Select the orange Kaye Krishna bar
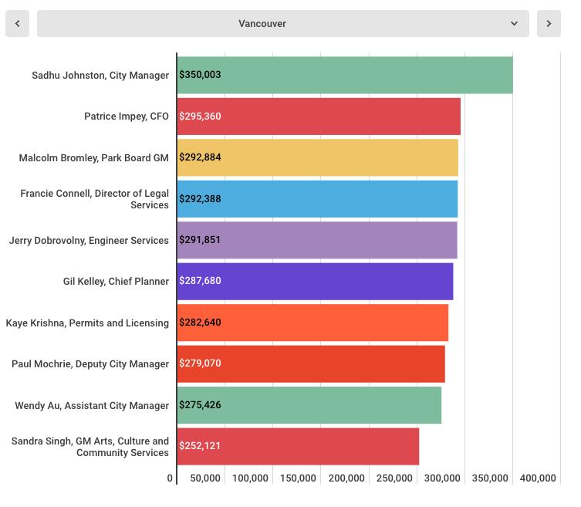The width and height of the screenshot is (581, 507). (312, 323)
